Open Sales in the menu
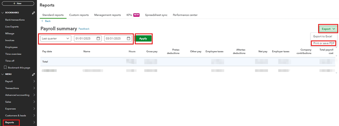The height and width of the screenshot is (126, 339). point(8,102)
